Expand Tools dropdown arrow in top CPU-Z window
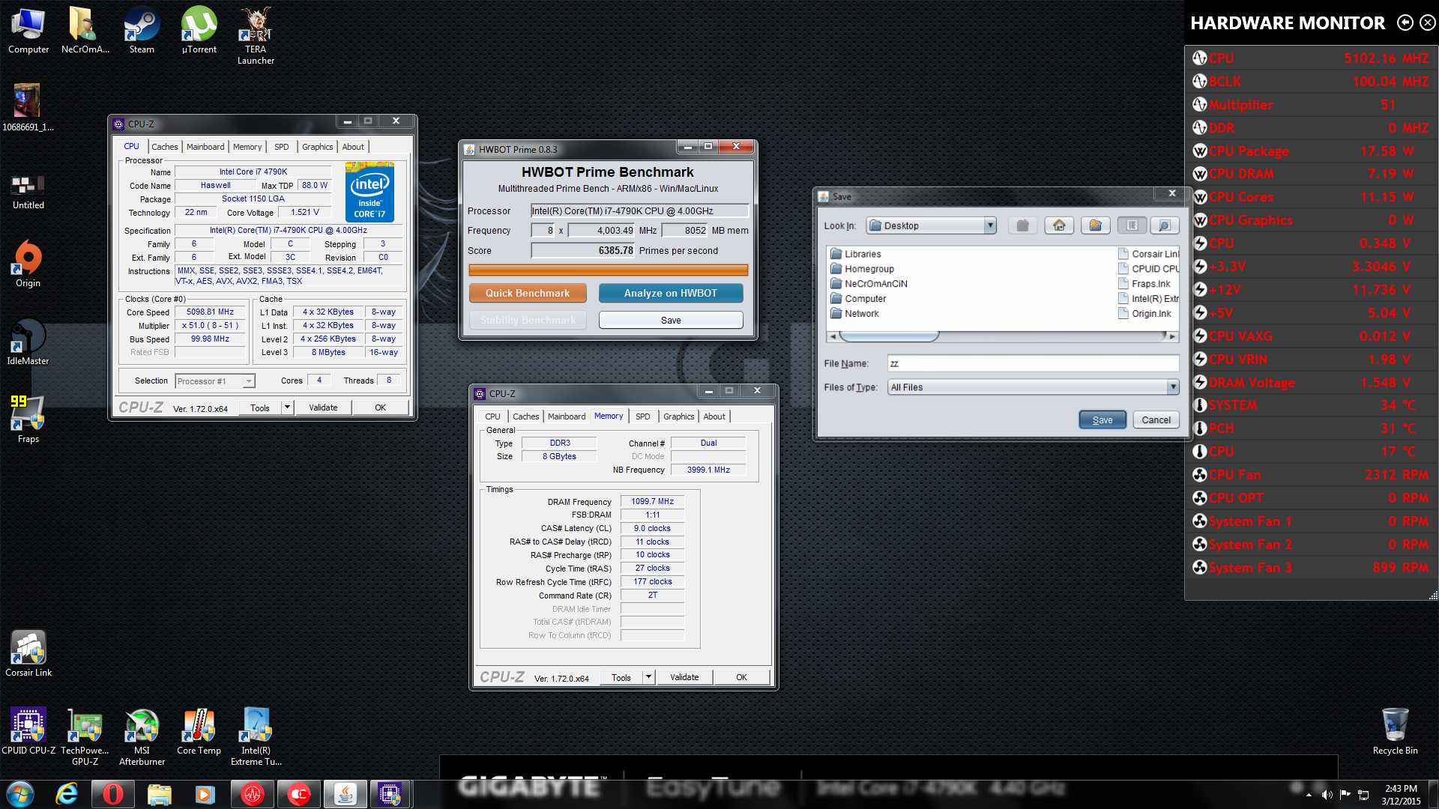Viewport: 1439px width, 809px height. pyautogui.click(x=287, y=407)
